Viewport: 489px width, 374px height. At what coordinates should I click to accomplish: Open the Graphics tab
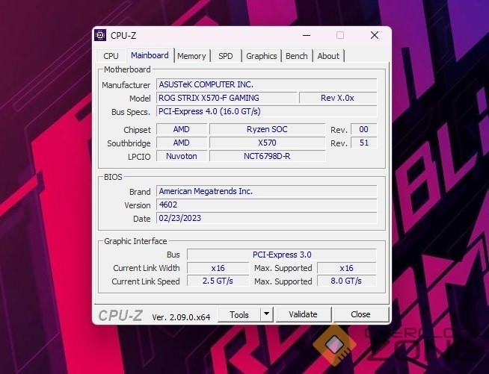click(x=262, y=56)
